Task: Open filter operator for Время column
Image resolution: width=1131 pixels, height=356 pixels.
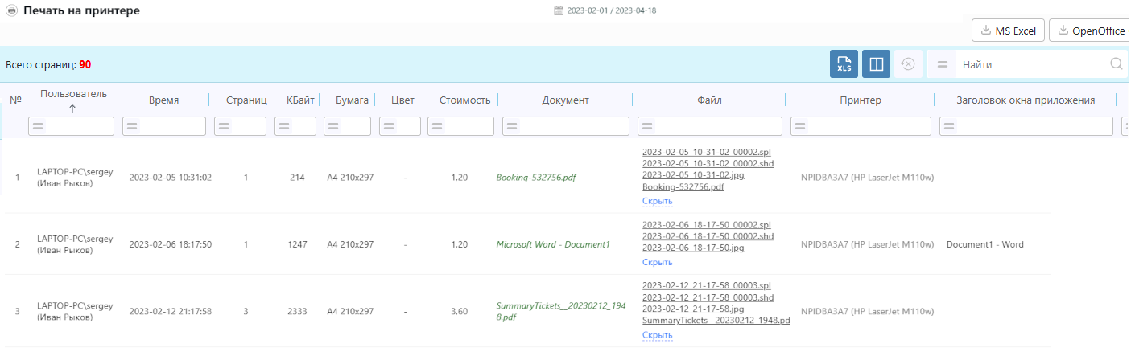Action: [x=132, y=126]
